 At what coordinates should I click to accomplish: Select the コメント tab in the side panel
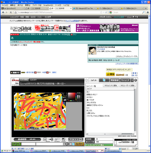click(x=94, y=80)
